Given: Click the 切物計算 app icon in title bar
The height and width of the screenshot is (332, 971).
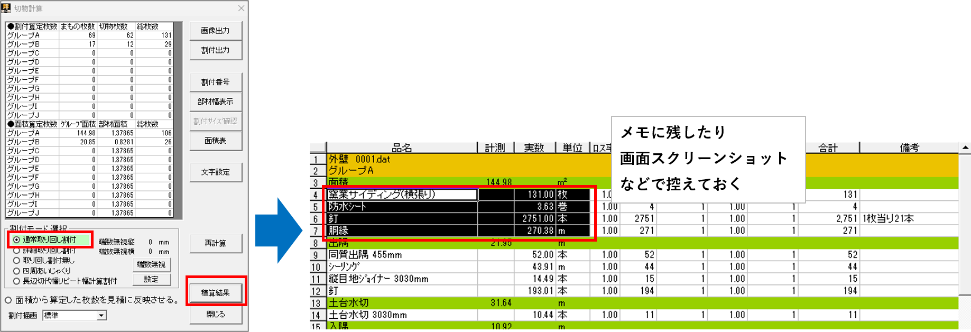Looking at the screenshot, I should 6,8.
